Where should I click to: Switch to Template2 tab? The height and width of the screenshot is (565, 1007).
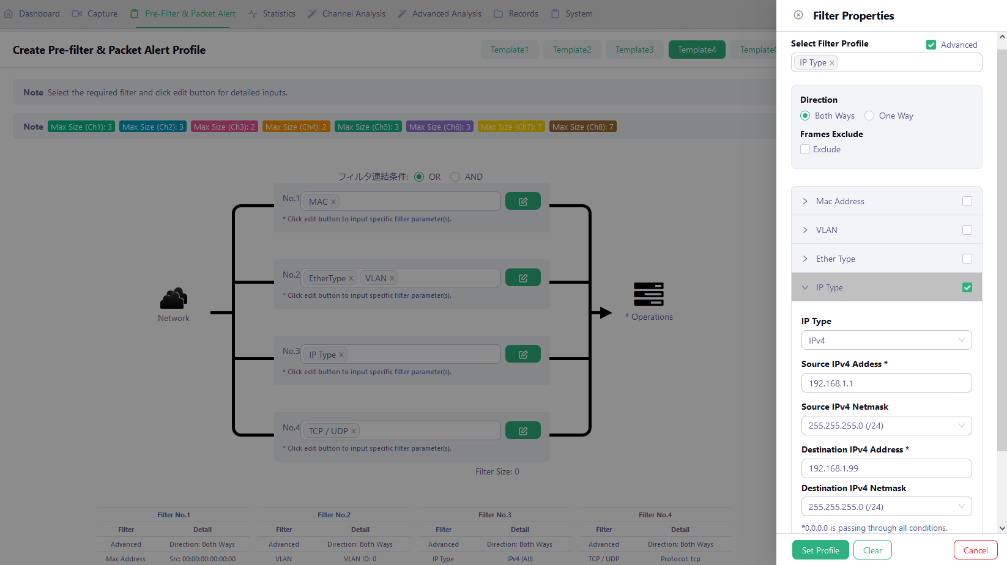(572, 50)
